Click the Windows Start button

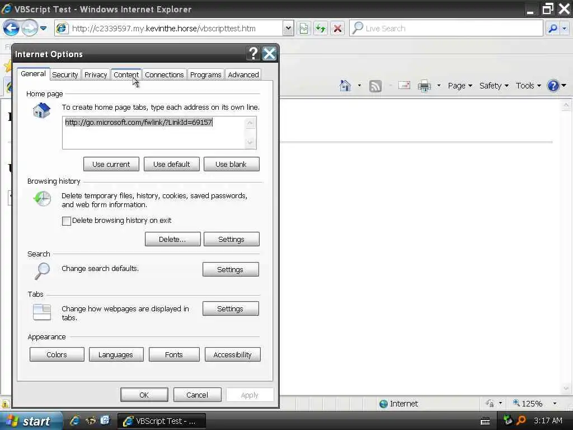pyautogui.click(x=31, y=421)
